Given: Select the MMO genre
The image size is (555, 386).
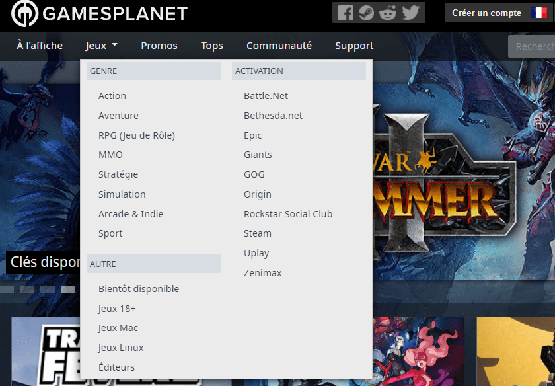Looking at the screenshot, I should click(110, 155).
